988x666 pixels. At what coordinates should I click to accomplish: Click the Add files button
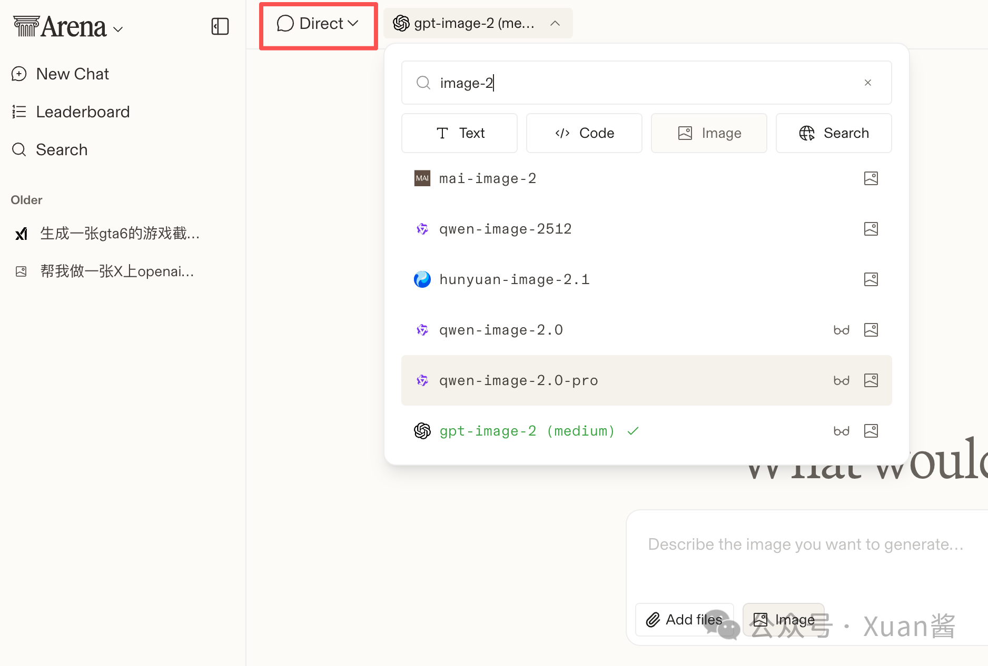point(684,620)
